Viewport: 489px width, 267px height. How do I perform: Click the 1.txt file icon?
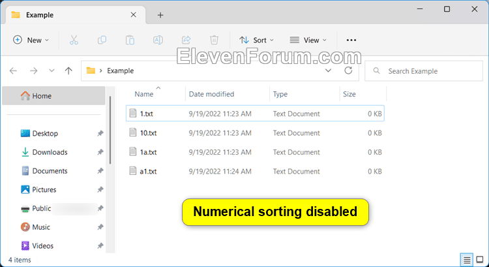point(133,113)
